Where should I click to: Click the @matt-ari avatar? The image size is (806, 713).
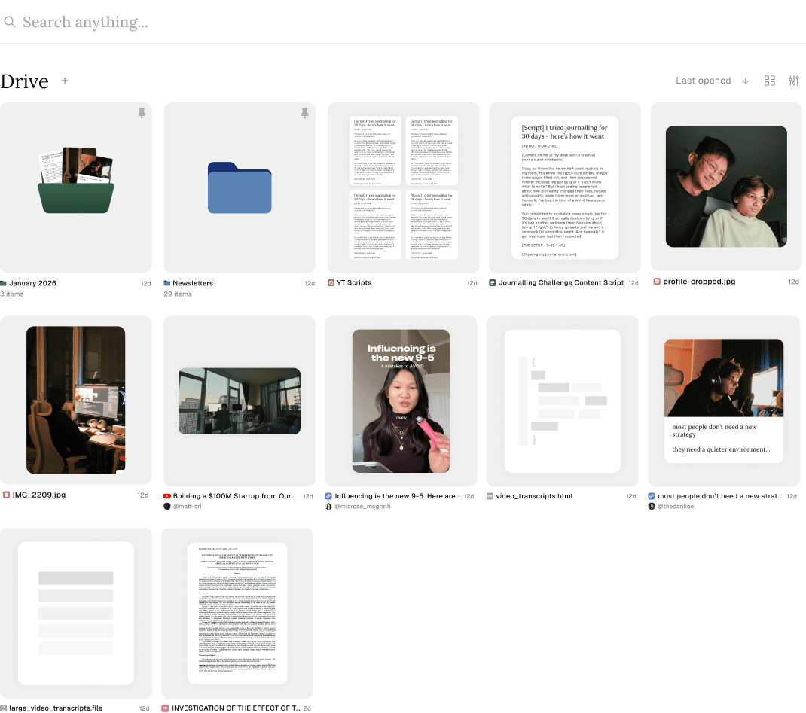coord(166,506)
